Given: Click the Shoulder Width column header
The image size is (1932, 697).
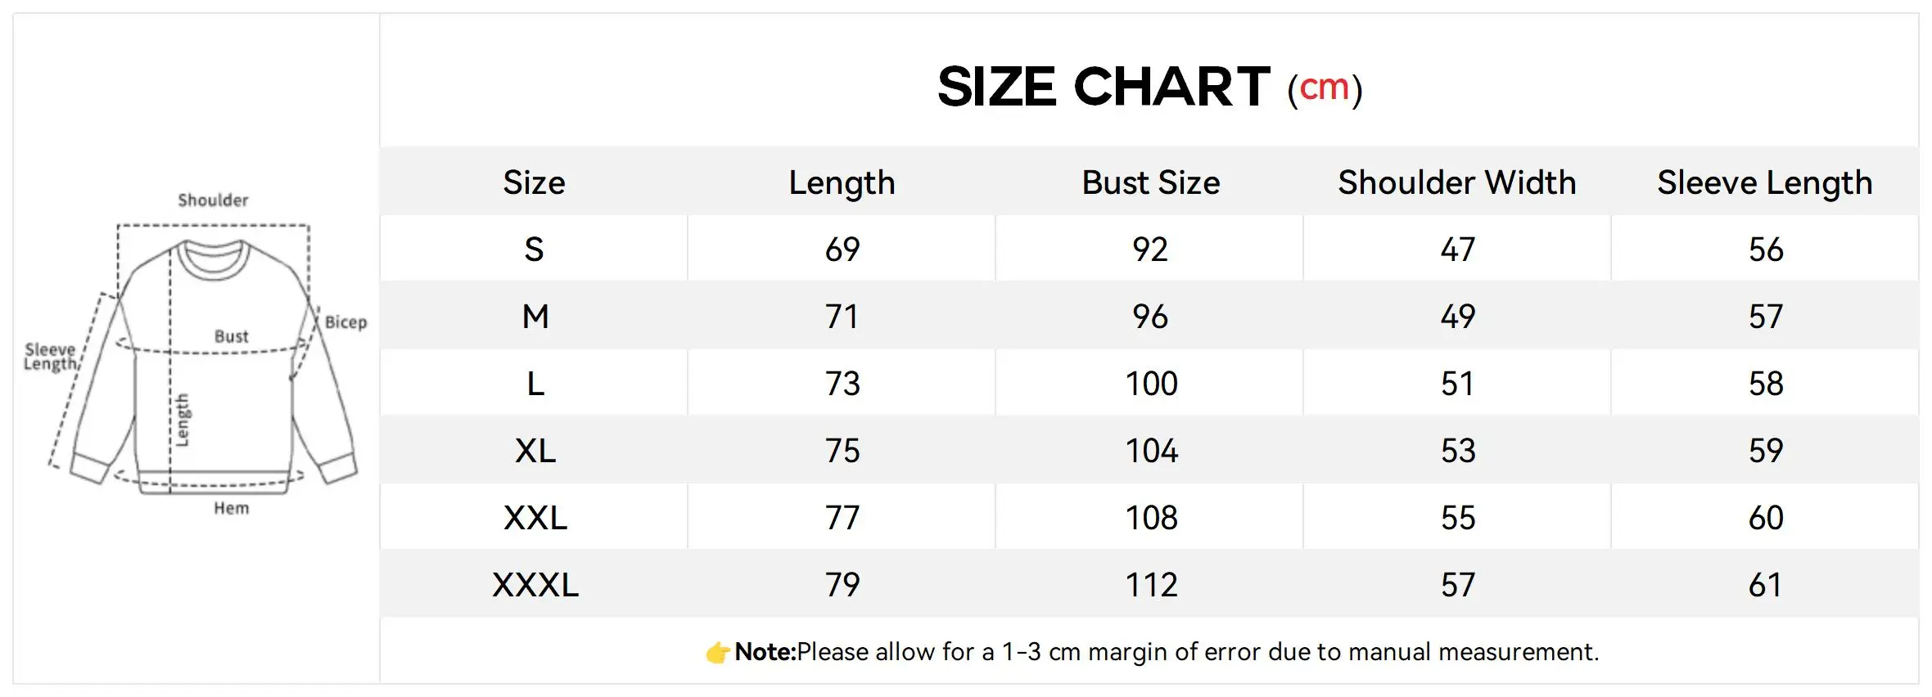Looking at the screenshot, I should tap(1456, 182).
